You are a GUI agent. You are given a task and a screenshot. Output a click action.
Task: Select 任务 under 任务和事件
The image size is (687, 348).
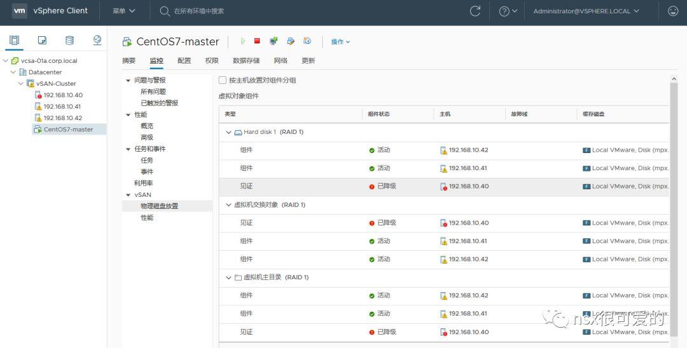coord(147,161)
